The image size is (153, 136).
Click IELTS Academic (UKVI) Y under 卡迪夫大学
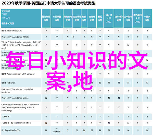[x=147, y=31]
